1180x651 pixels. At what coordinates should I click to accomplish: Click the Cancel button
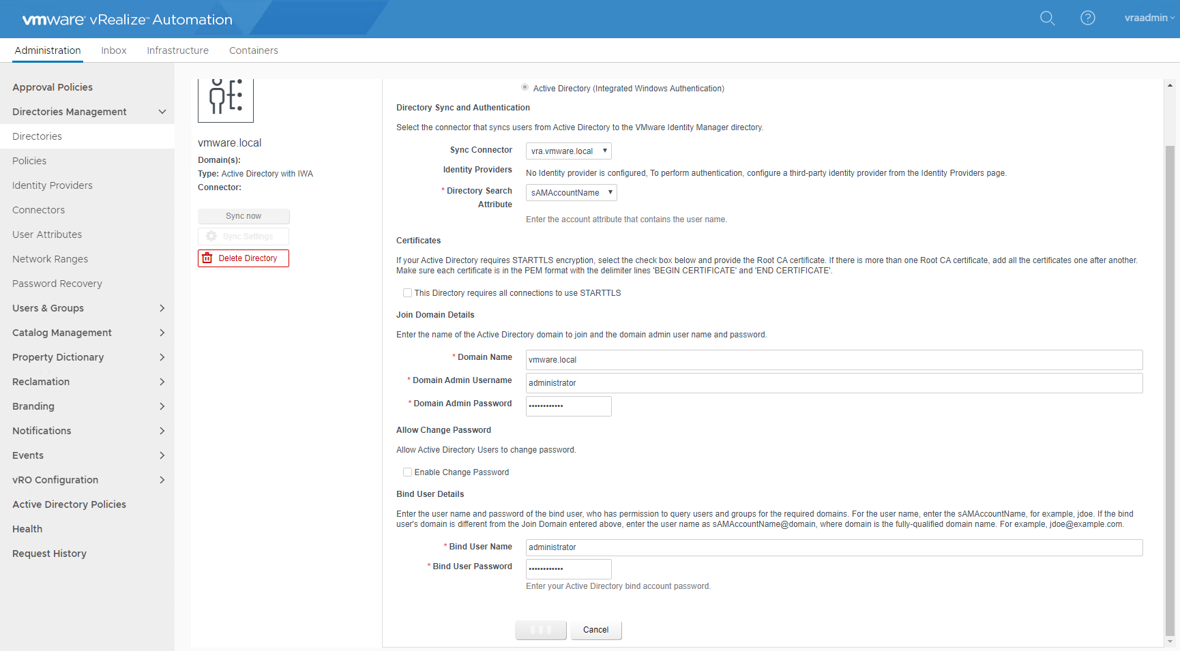595,630
